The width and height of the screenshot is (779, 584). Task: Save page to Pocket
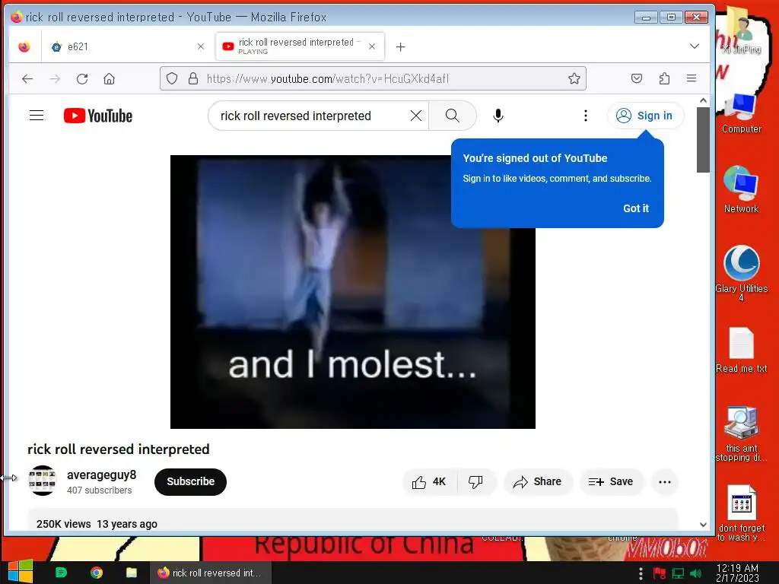[637, 78]
